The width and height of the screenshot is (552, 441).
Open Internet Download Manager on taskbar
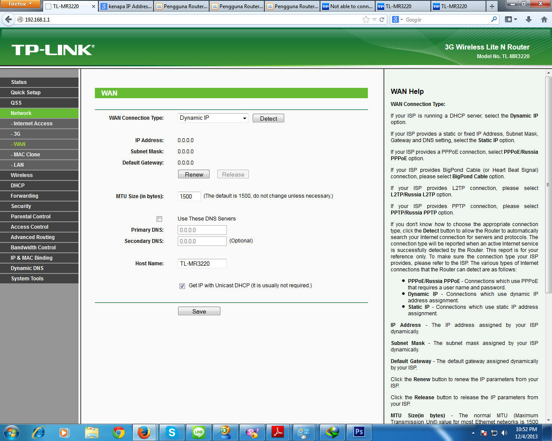(x=332, y=432)
